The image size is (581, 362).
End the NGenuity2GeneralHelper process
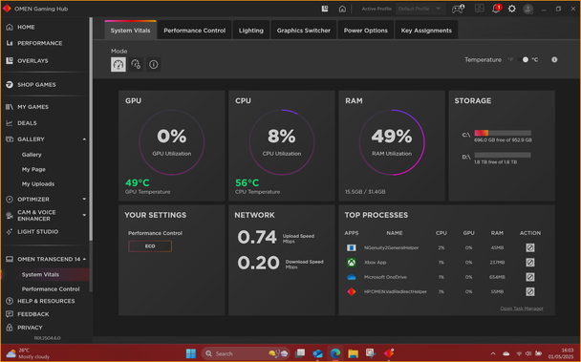click(529, 248)
